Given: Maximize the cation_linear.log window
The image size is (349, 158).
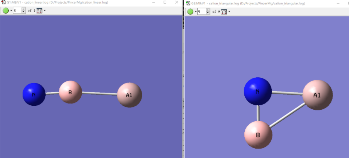Looking at the screenshot, I should 165,2.
